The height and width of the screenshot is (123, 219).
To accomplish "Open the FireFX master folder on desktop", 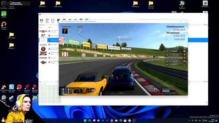I will tap(12, 36).
